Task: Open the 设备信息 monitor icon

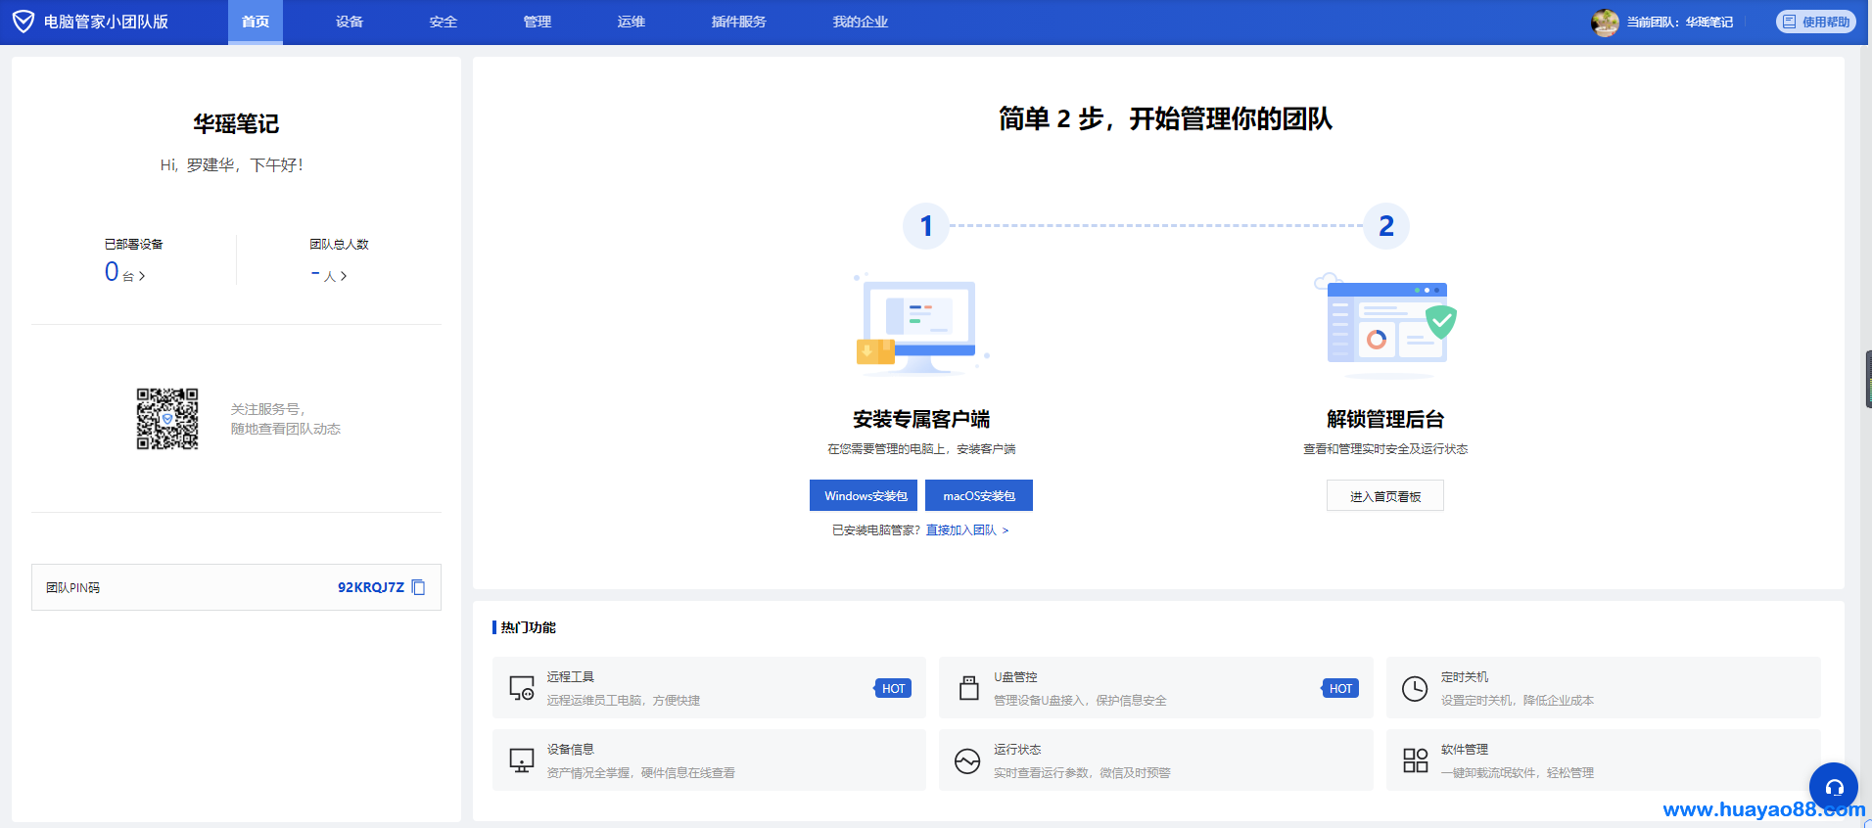Action: 522,760
